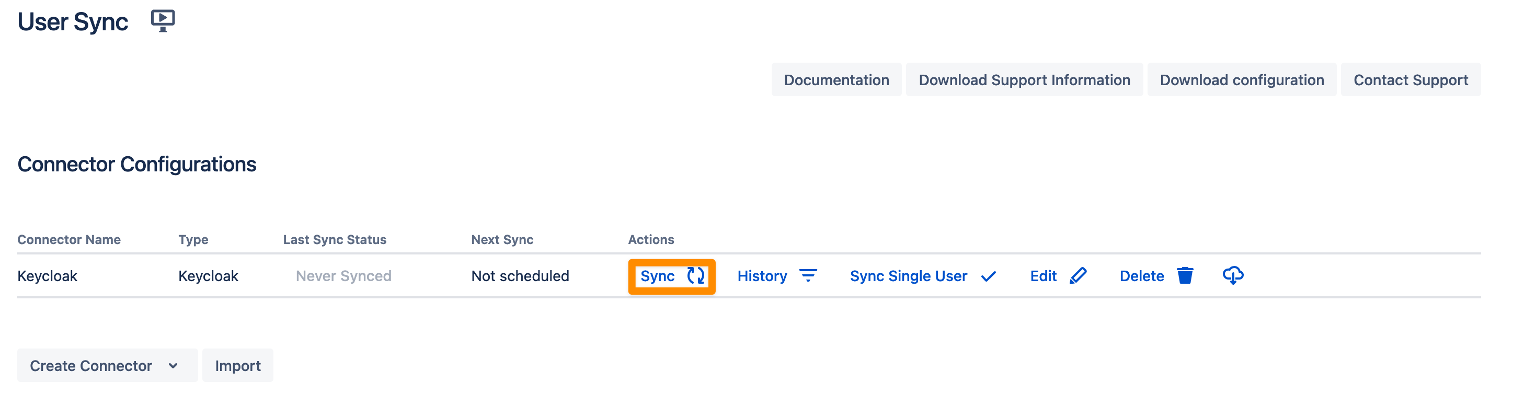This screenshot has height=418, width=1536.
Task: Download configuration via the top button
Action: 1242,80
